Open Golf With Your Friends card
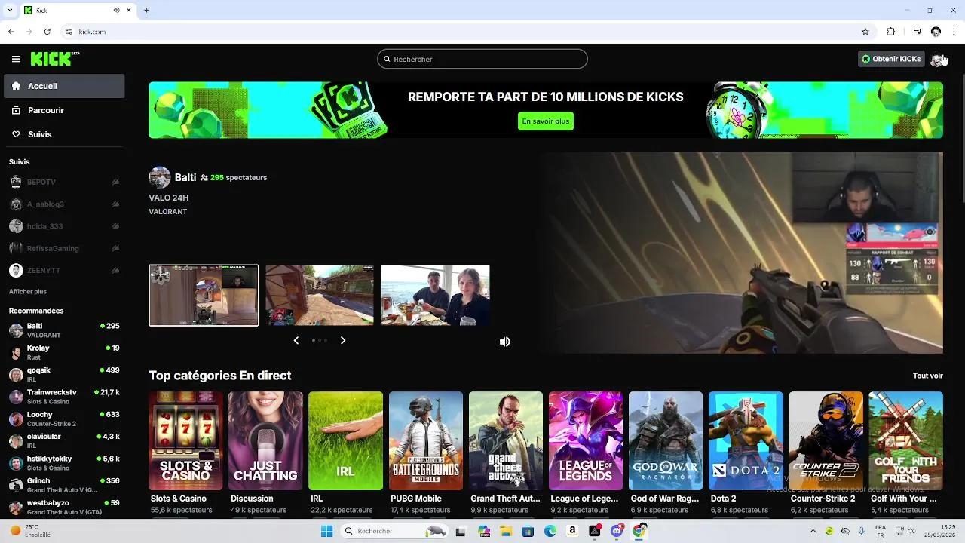The width and height of the screenshot is (965, 543). pyautogui.click(x=905, y=440)
